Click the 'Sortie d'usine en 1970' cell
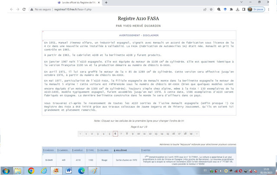Viewport: 277px width, 175px height. (x=126, y=160)
